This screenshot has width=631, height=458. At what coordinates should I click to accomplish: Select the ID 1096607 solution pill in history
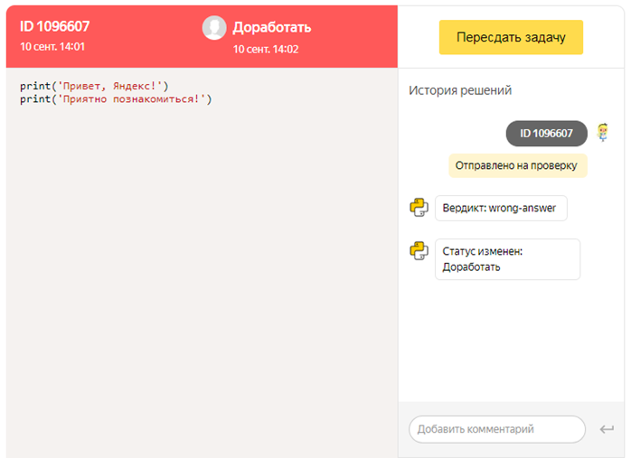(546, 133)
